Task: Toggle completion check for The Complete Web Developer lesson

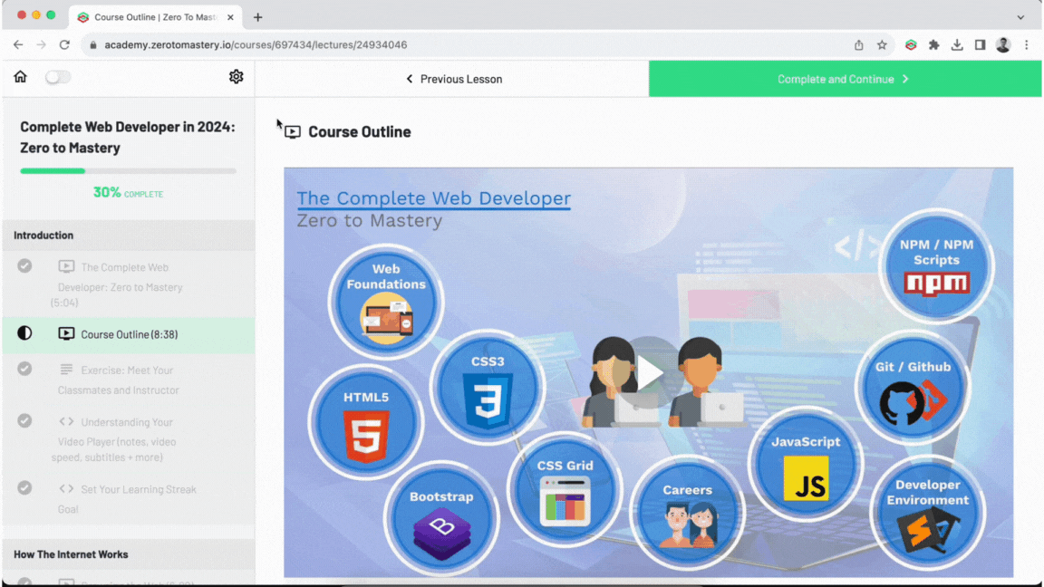Action: tap(24, 266)
